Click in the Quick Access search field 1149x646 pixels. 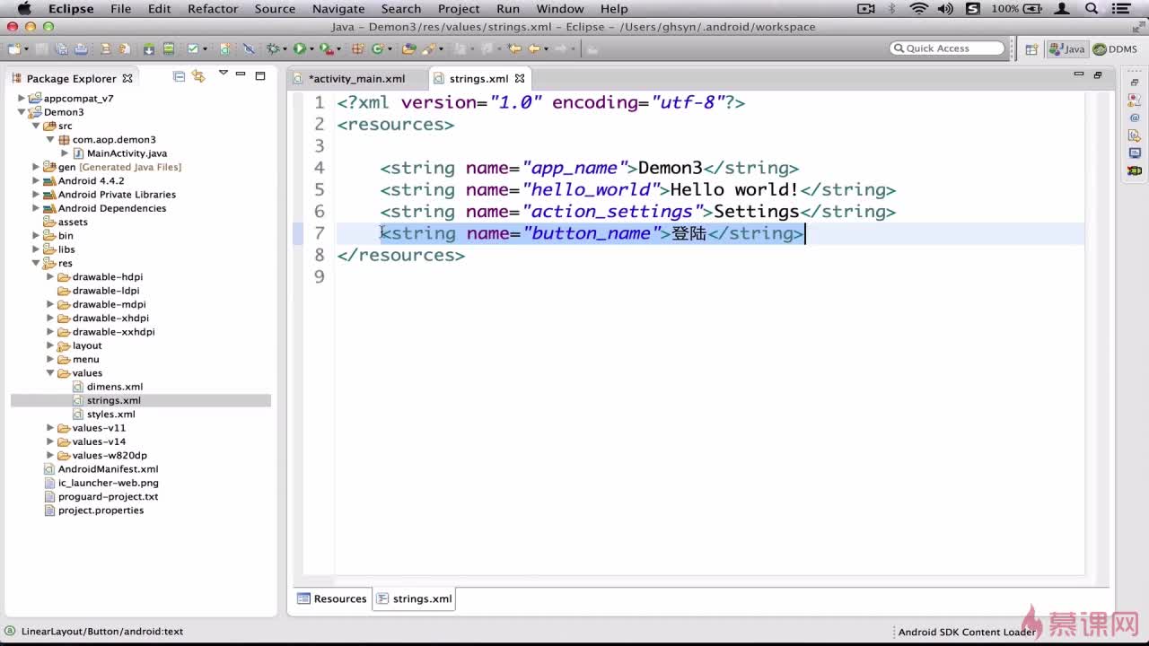[x=947, y=48]
